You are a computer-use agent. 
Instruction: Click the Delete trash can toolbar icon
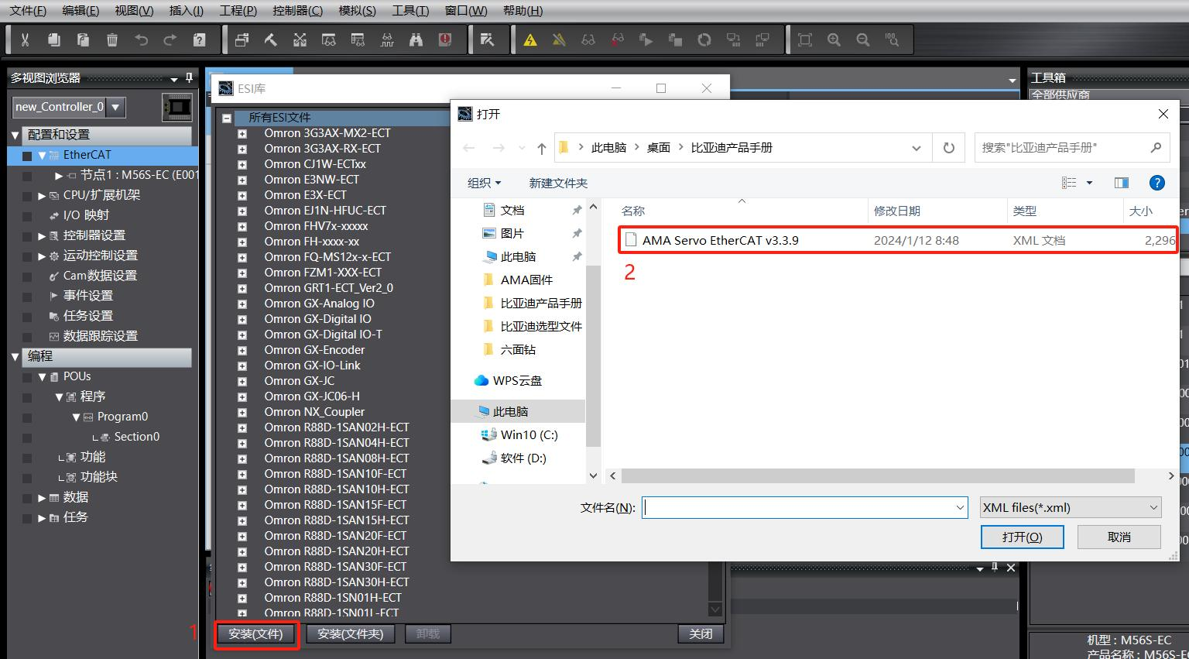pyautogui.click(x=112, y=39)
